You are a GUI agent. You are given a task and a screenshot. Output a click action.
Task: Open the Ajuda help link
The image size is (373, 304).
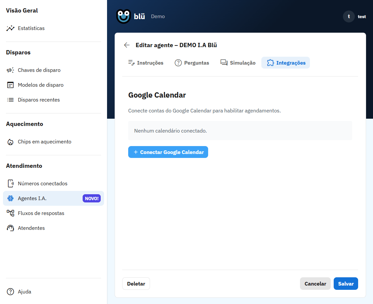coord(54,292)
